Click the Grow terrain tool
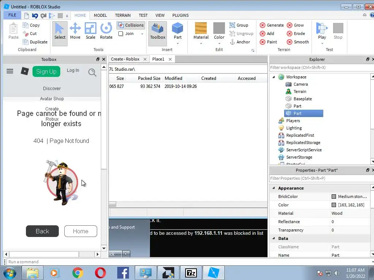This screenshot has height=280, width=374. (295, 25)
